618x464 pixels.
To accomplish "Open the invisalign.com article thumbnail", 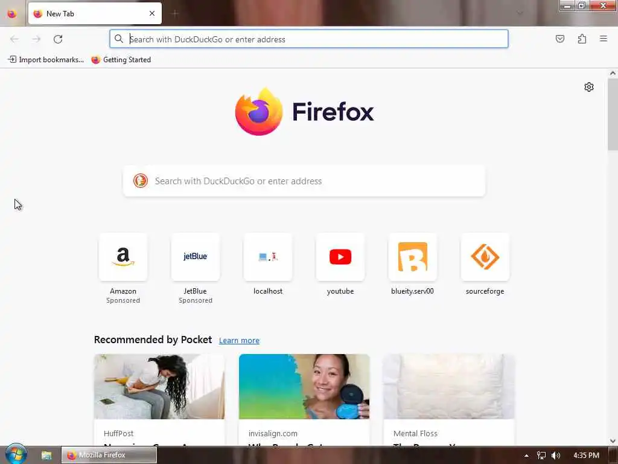I will (304, 387).
